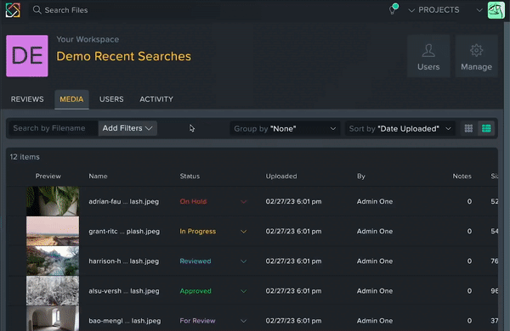Click file name grant-ritc ... plash.jpeg
The width and height of the screenshot is (510, 331).
(x=124, y=232)
